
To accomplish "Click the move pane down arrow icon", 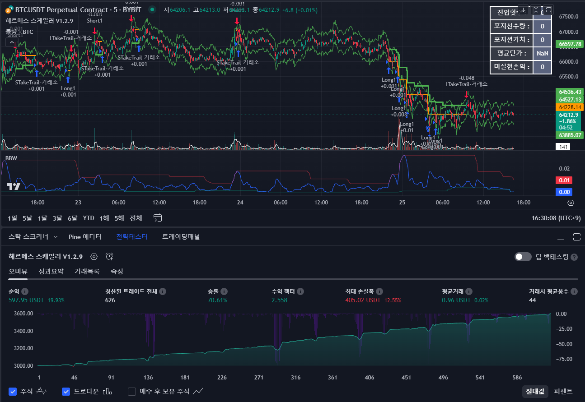I will click(523, 9).
